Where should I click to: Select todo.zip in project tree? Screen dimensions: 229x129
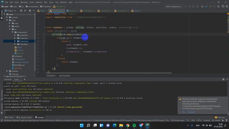tap(14, 74)
